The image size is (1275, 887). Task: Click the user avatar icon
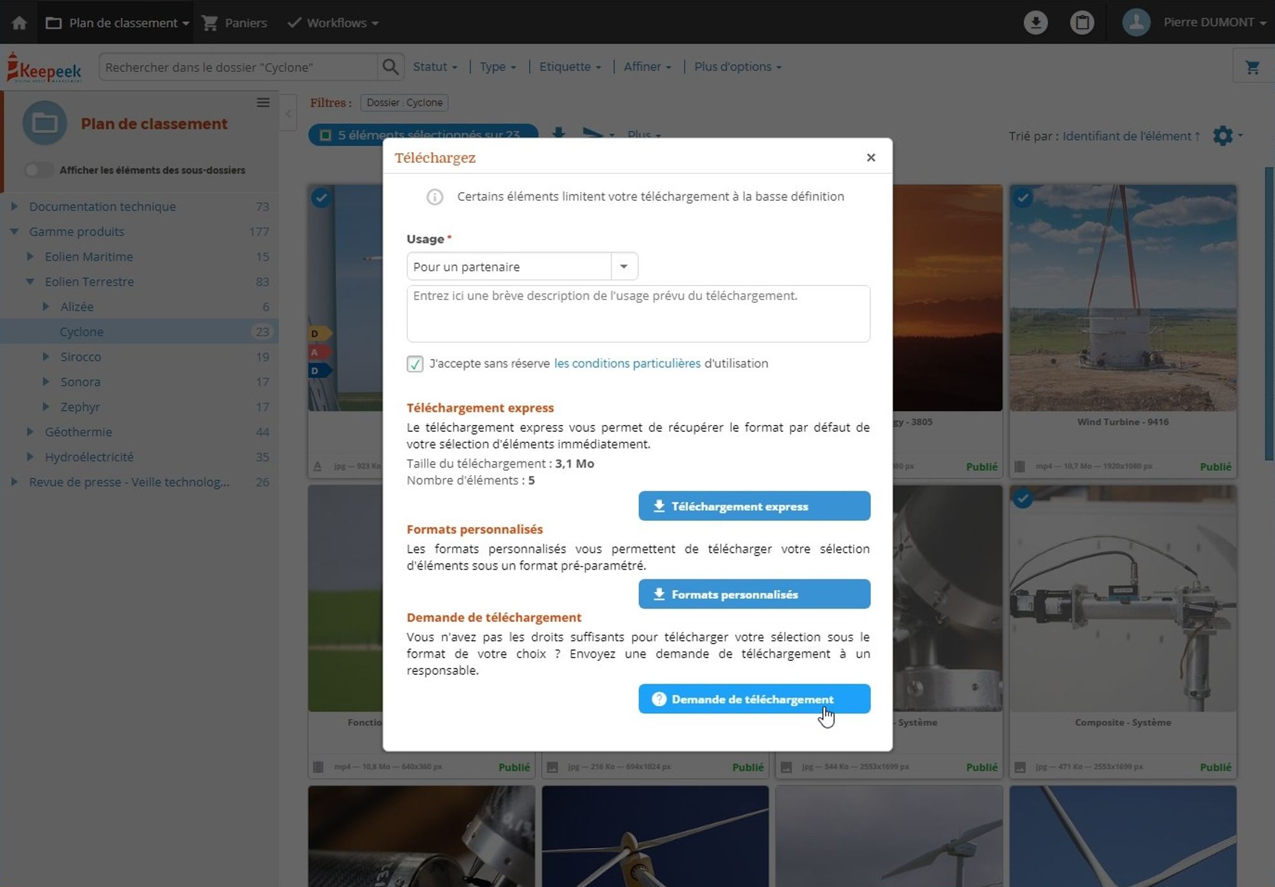pos(1136,22)
